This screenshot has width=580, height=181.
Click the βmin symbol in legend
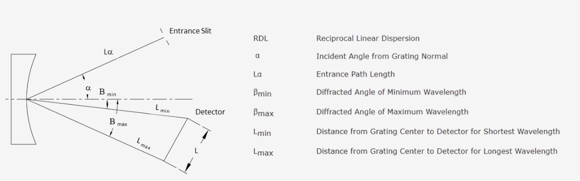click(262, 93)
